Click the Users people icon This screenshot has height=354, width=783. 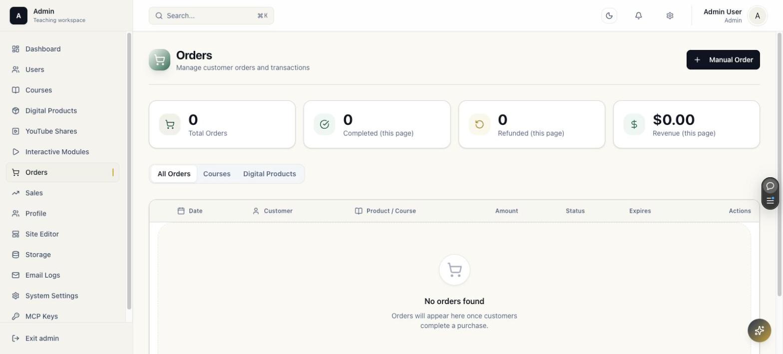[15, 69]
